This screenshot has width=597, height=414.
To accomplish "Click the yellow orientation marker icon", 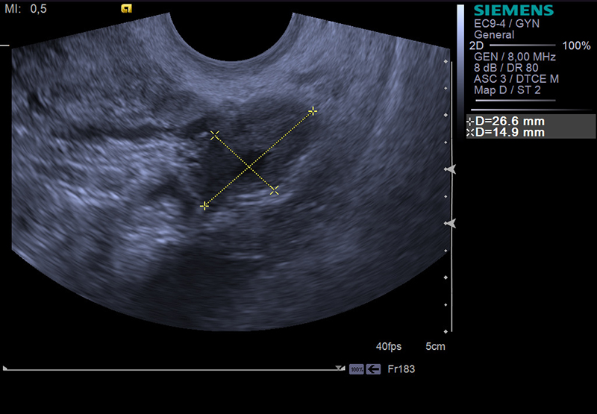I will click(126, 8).
